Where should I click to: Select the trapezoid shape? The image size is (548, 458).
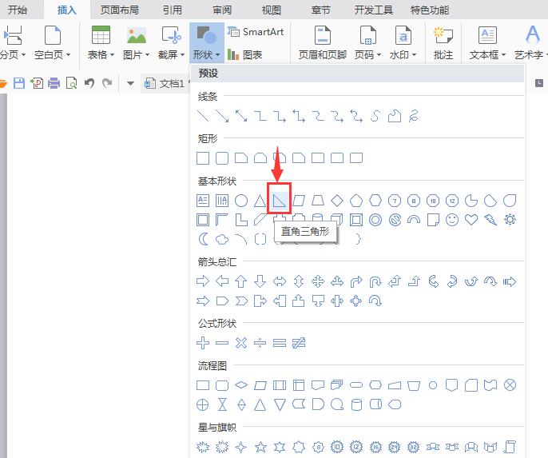pos(318,201)
